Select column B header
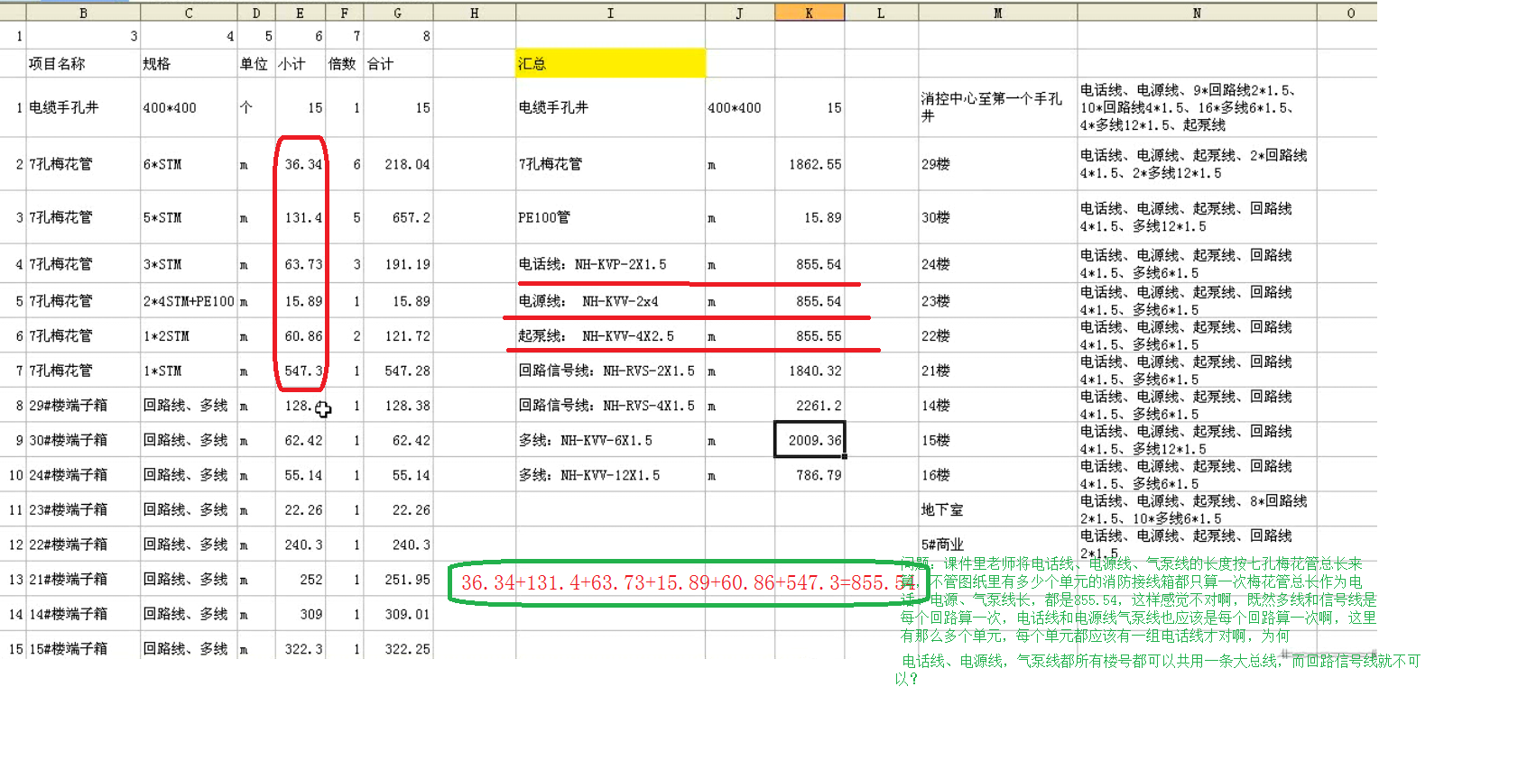This screenshot has height=778, width=1518. 83,13
